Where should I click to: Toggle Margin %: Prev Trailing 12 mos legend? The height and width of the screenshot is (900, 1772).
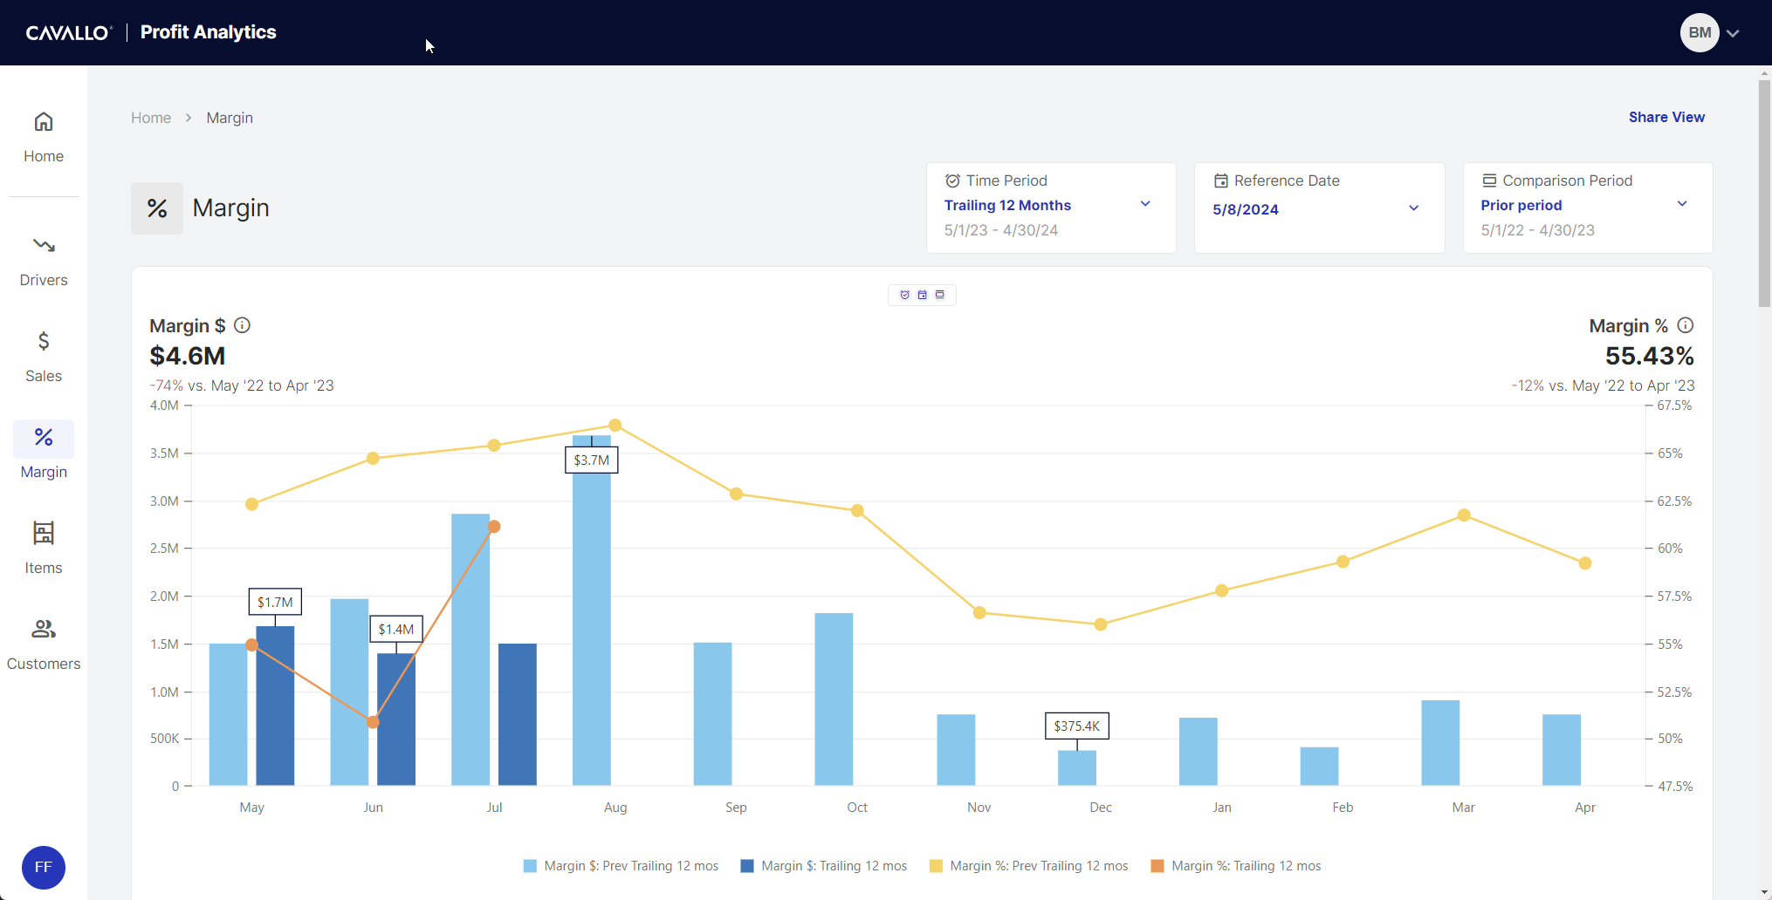(1029, 866)
